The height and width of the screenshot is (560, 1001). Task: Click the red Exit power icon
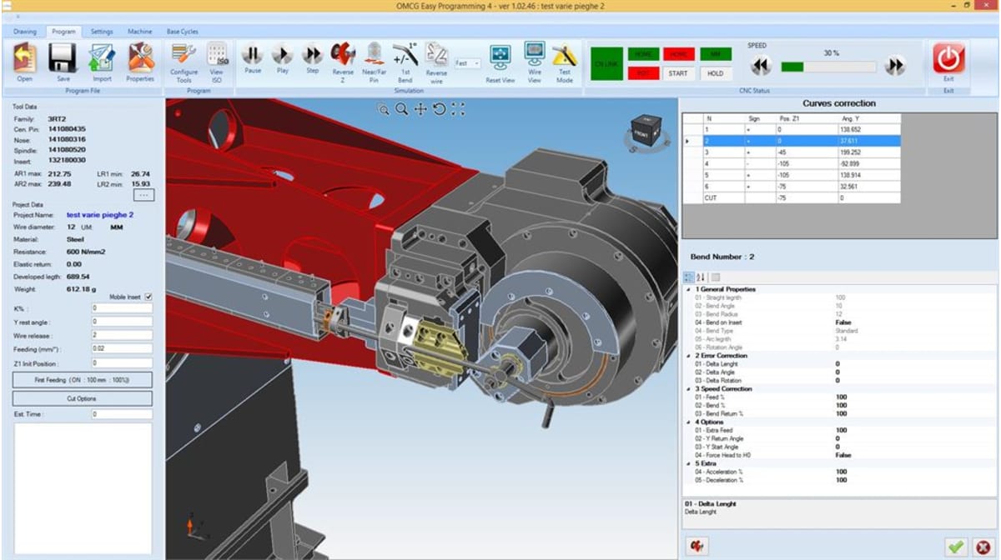coord(948,59)
